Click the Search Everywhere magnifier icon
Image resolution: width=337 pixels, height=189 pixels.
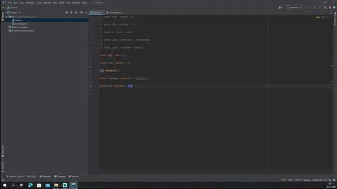[x=325, y=7]
